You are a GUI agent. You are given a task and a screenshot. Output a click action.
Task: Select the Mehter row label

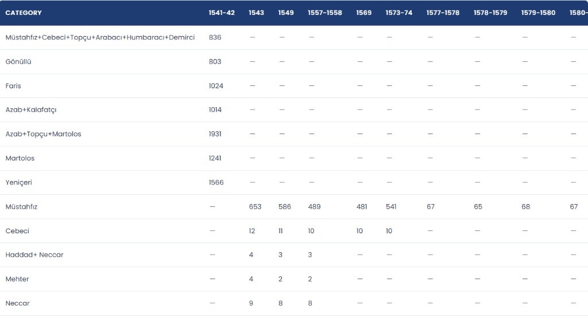tap(17, 279)
